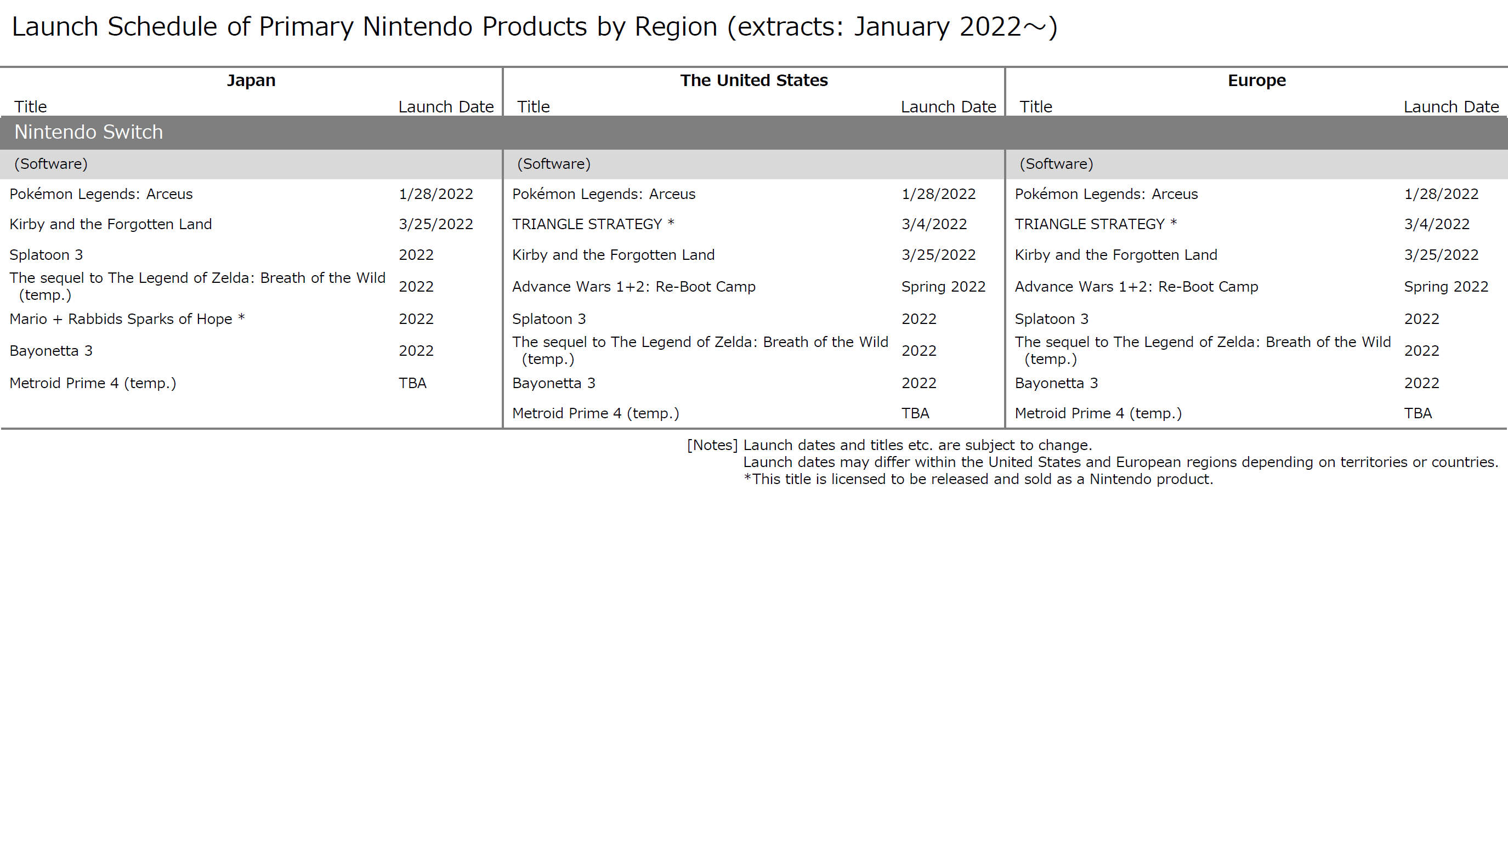Click the (Software) label under Europe

[x=1056, y=164]
